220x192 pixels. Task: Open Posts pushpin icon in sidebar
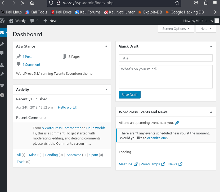coord(2,44)
